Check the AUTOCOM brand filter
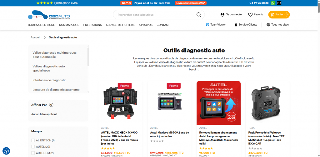Screen dimensions: 320x157 (x=33, y=153)
